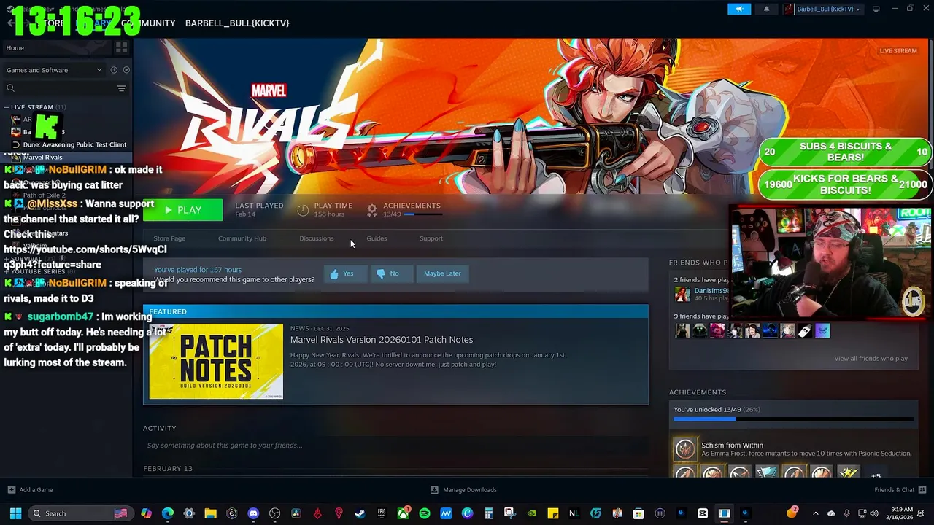Click the LIVE STREAM badge on banner
934x525 pixels.
(898, 51)
